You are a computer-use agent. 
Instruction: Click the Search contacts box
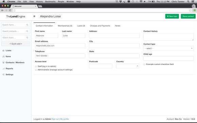16,31
